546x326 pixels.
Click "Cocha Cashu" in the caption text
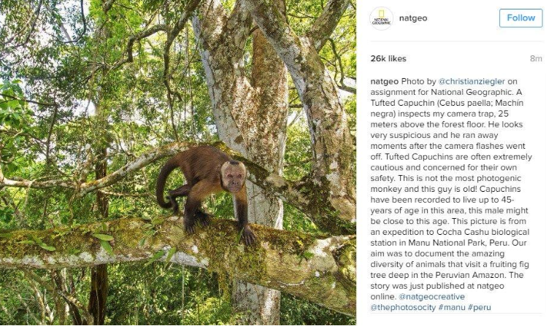click(x=461, y=232)
